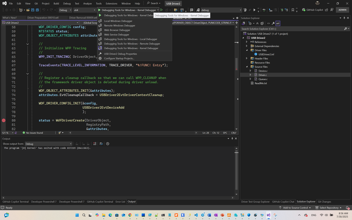Toggle the breakpoint on line 80
The height and width of the screenshot is (220, 352).
click(4, 121)
